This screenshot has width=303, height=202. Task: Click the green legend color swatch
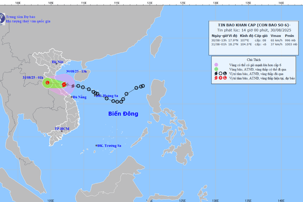coord(216,69)
